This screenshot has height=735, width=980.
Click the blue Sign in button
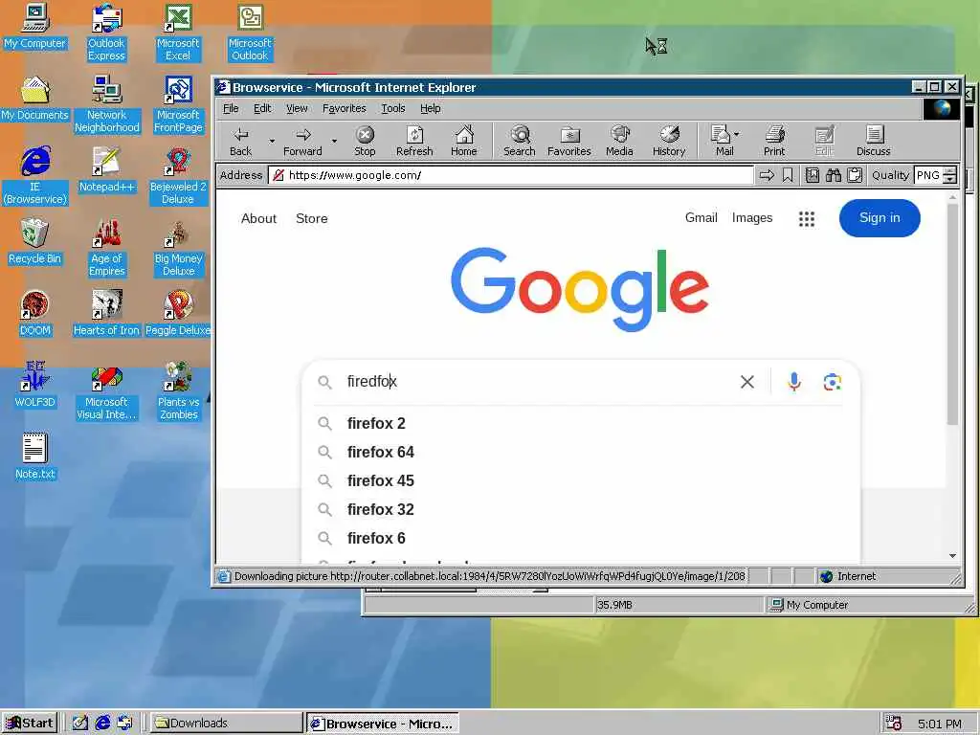(880, 218)
